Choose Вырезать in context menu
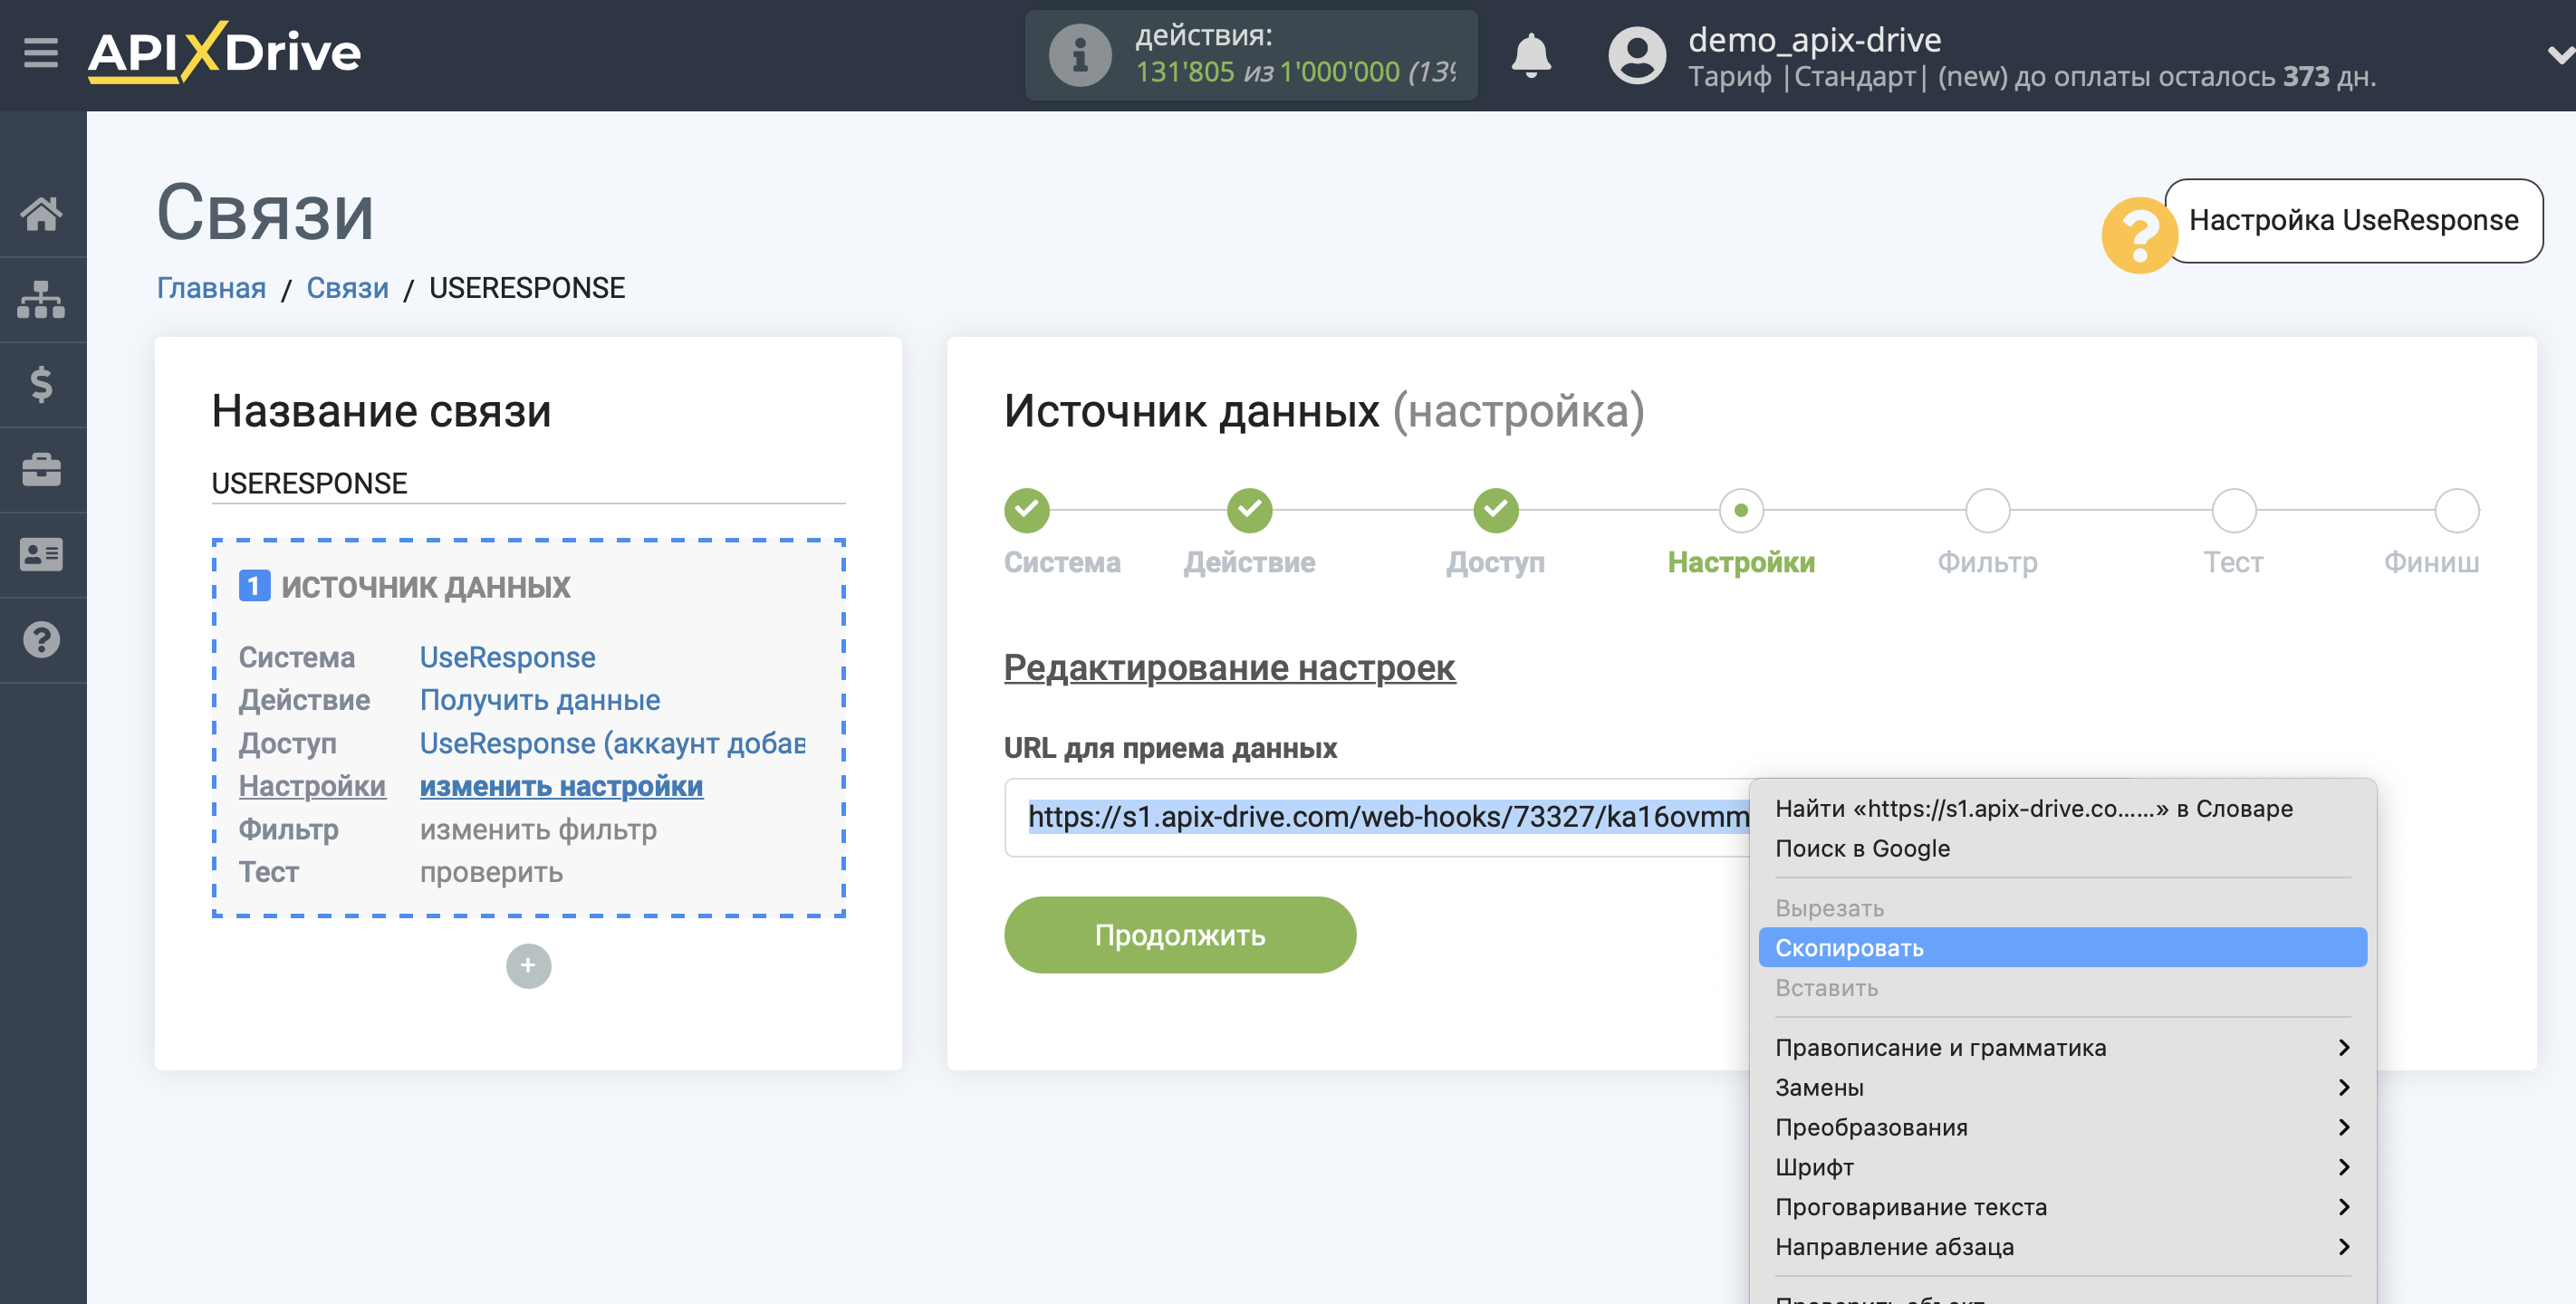 (2062, 908)
